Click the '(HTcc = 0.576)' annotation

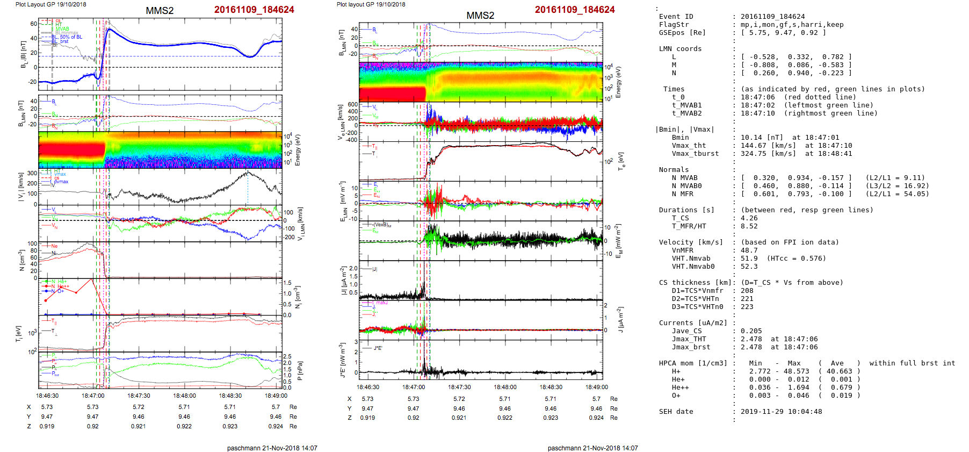[x=796, y=259]
